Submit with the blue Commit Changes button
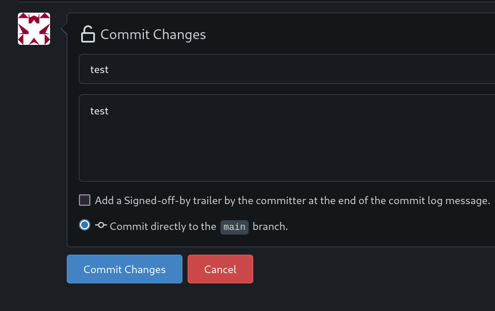Image resolution: width=495 pixels, height=311 pixels. click(x=125, y=269)
